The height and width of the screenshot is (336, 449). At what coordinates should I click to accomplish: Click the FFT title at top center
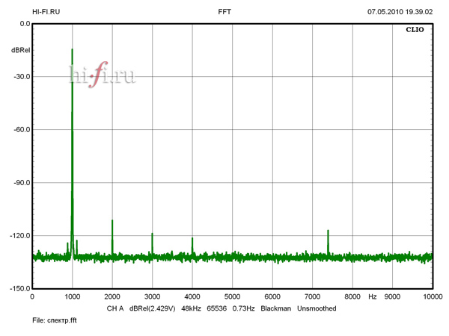click(224, 12)
